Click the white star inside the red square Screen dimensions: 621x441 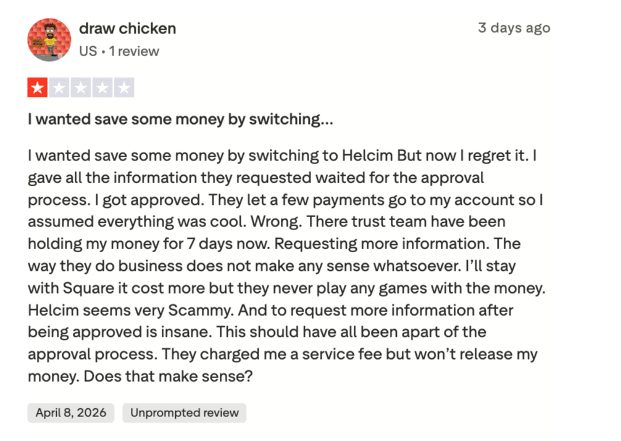click(36, 87)
